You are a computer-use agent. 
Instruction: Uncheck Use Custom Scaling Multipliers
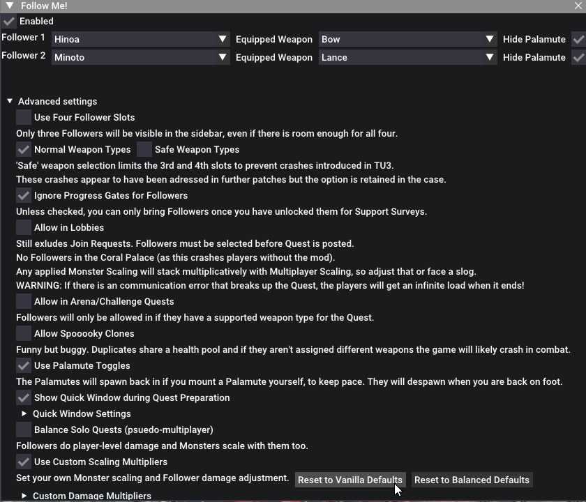(x=24, y=462)
